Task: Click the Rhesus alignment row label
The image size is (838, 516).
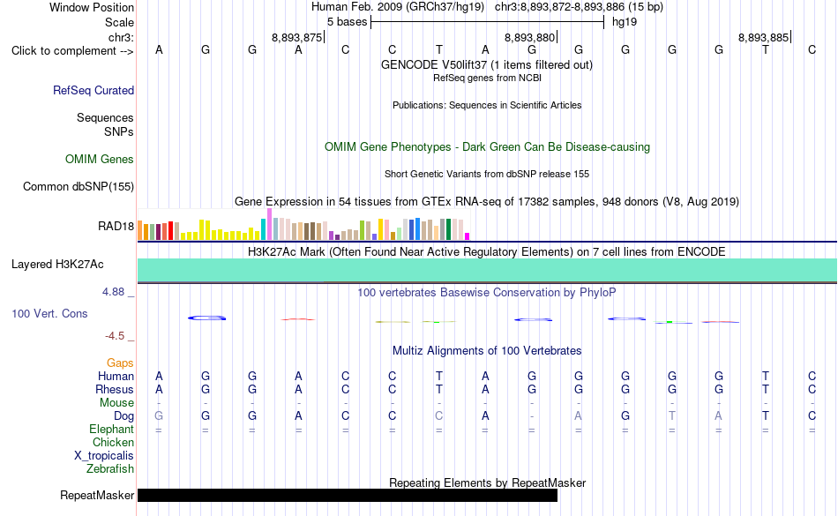Action: click(x=115, y=389)
